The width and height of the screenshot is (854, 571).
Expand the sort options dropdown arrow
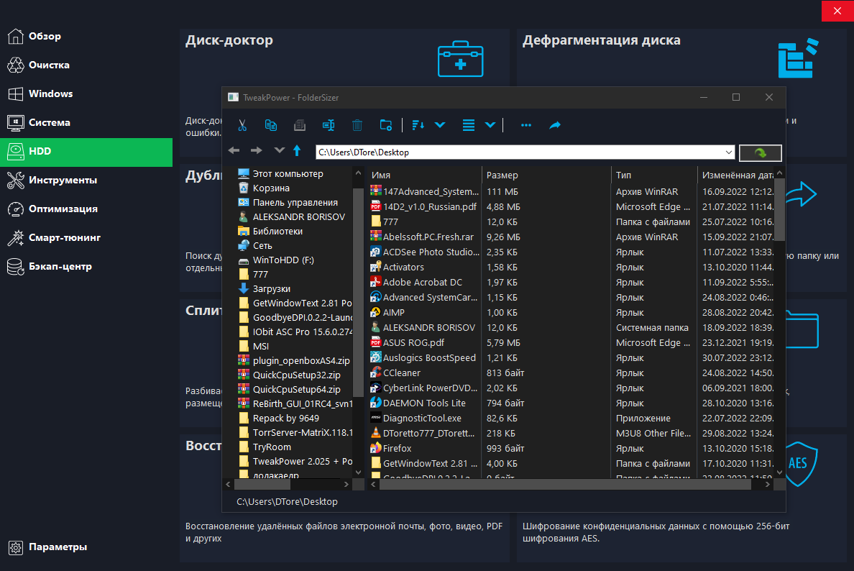click(x=440, y=125)
